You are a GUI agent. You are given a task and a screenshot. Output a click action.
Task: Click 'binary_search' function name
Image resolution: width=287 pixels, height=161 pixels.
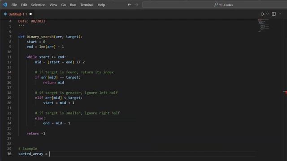pyautogui.click(x=40, y=37)
